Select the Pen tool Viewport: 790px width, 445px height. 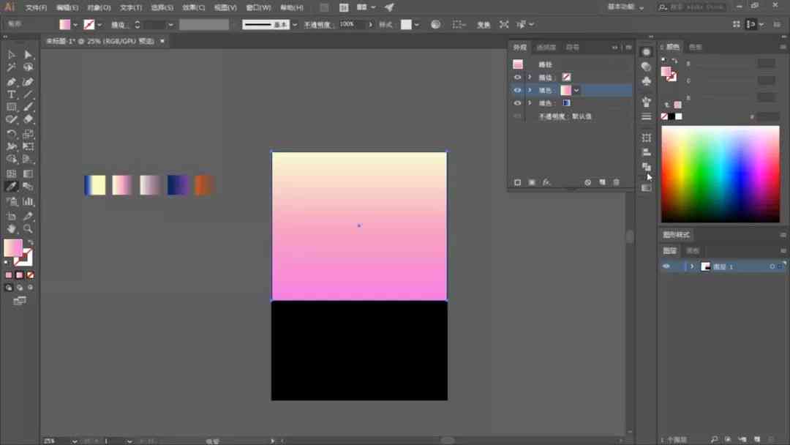click(x=11, y=82)
